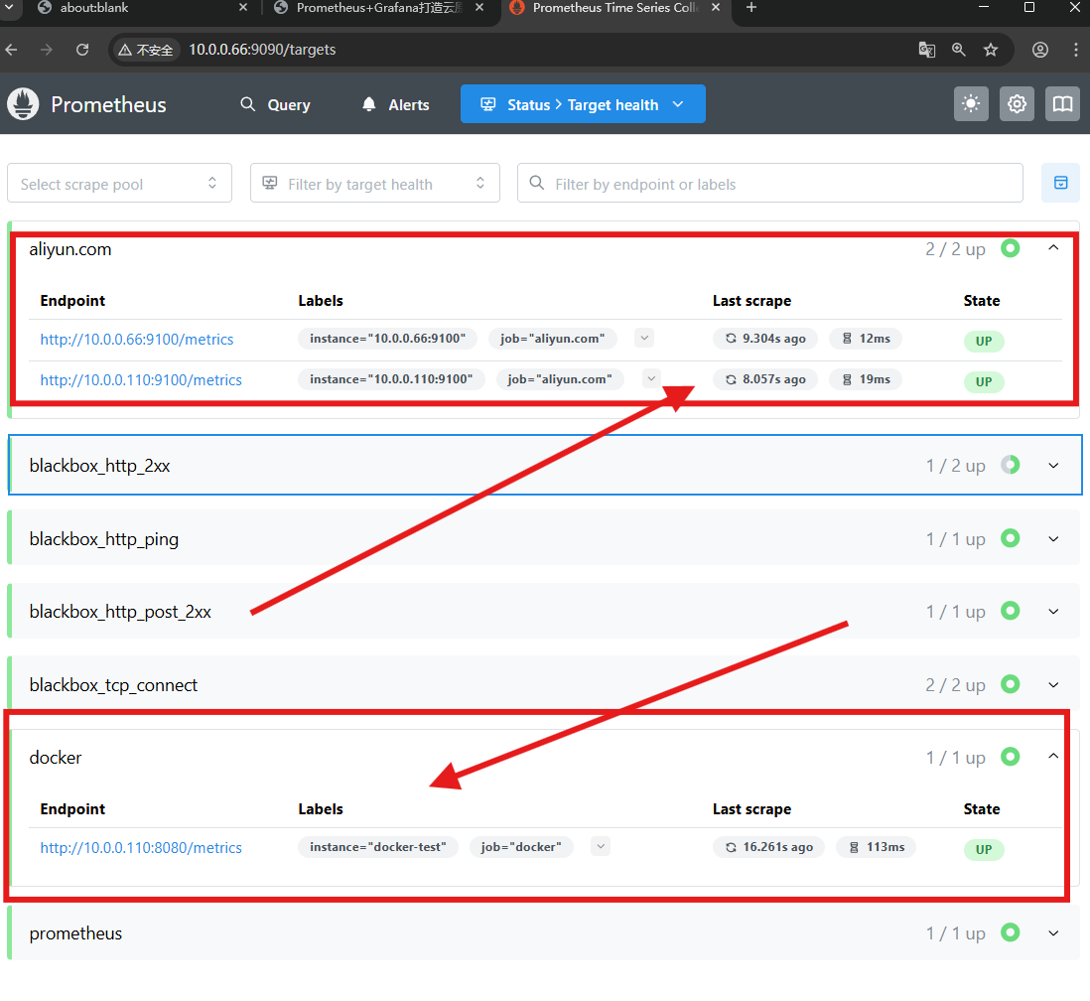Viewport: 1090px width, 1001px height.
Task: Collapse the aliyun.com pool chevron
Action: click(1053, 248)
